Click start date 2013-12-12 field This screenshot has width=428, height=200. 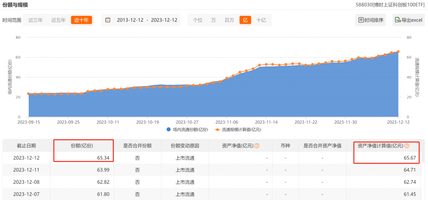130,20
